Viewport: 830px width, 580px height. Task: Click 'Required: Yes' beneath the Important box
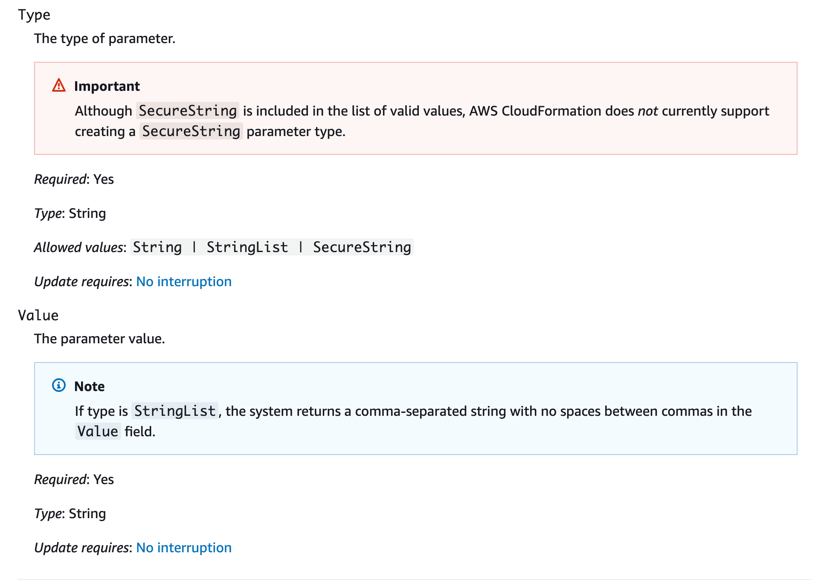(74, 179)
